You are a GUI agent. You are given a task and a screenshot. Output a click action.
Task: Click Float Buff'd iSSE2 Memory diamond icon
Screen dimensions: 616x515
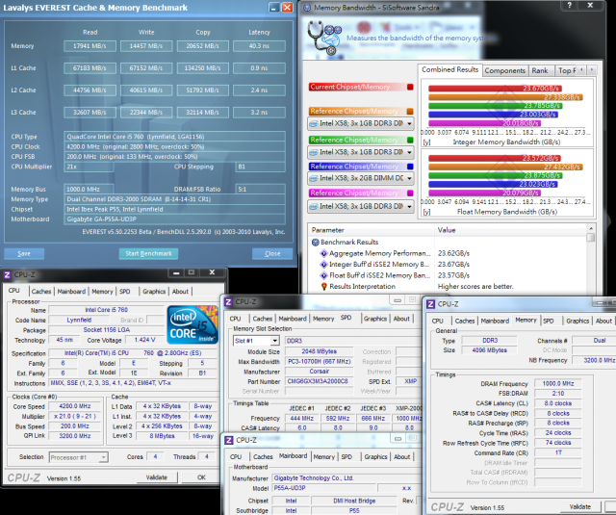point(323,275)
